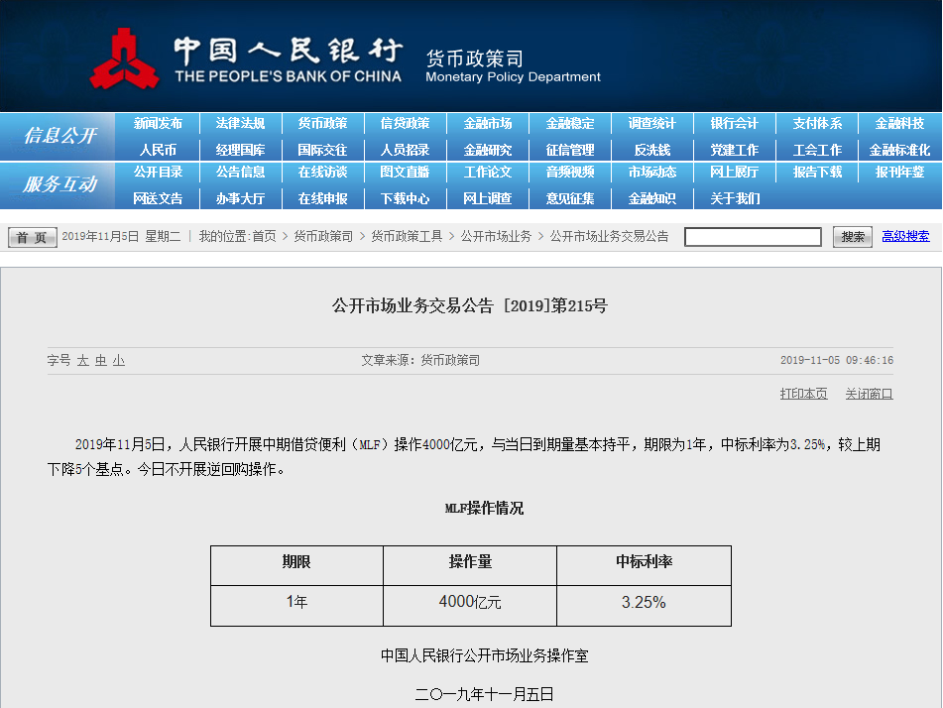The height and width of the screenshot is (708, 943).
Task: Click the 信息公开 section label
Action: click(x=59, y=136)
